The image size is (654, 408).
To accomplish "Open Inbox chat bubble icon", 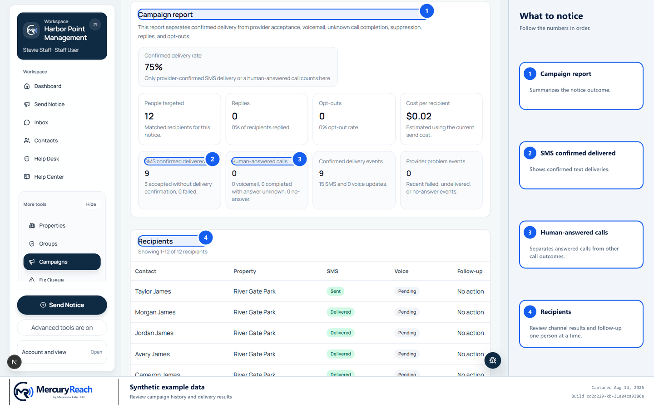I will [27, 122].
